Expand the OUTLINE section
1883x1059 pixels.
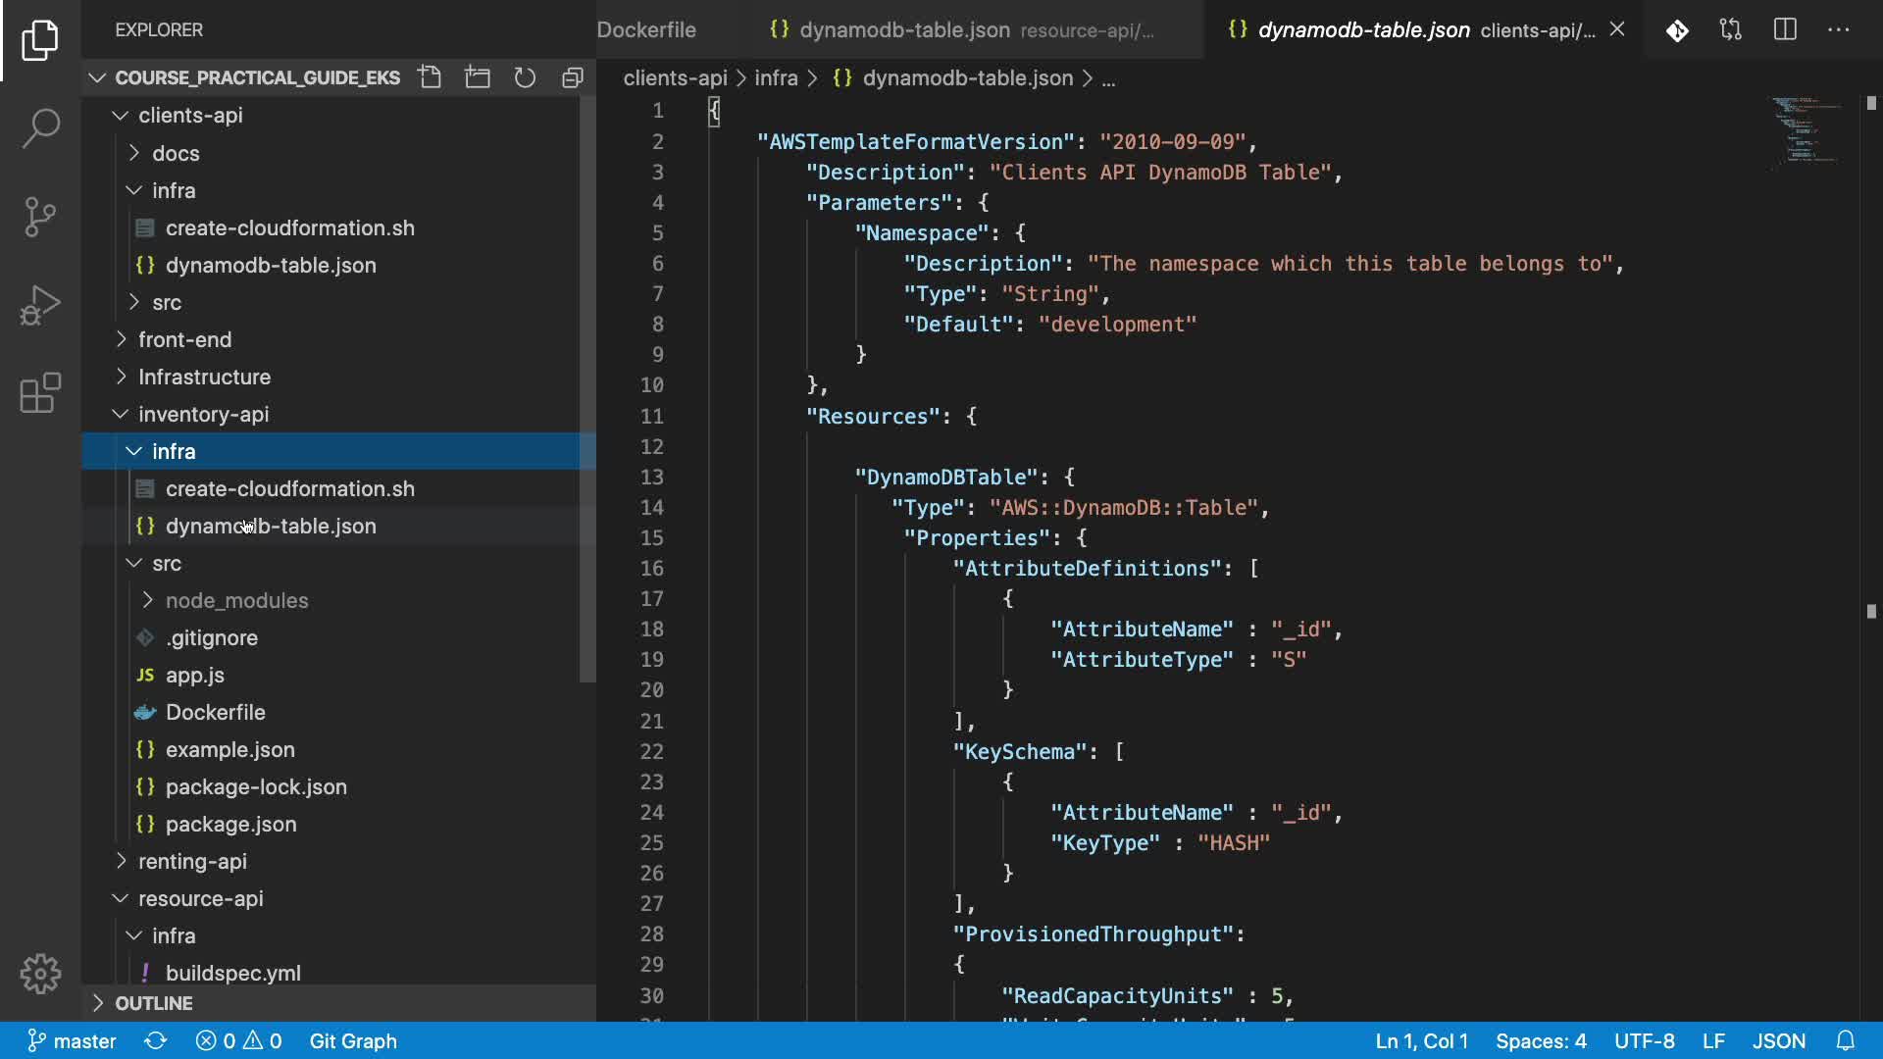coord(154,1003)
